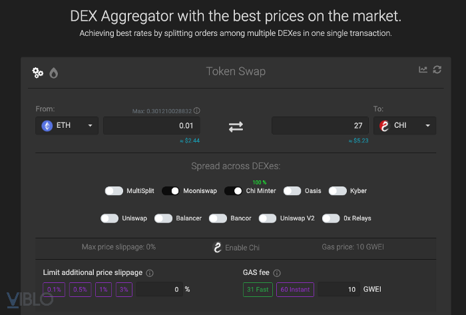Choose the 31 Fast gas option
The height and width of the screenshot is (315, 466).
[x=258, y=290]
